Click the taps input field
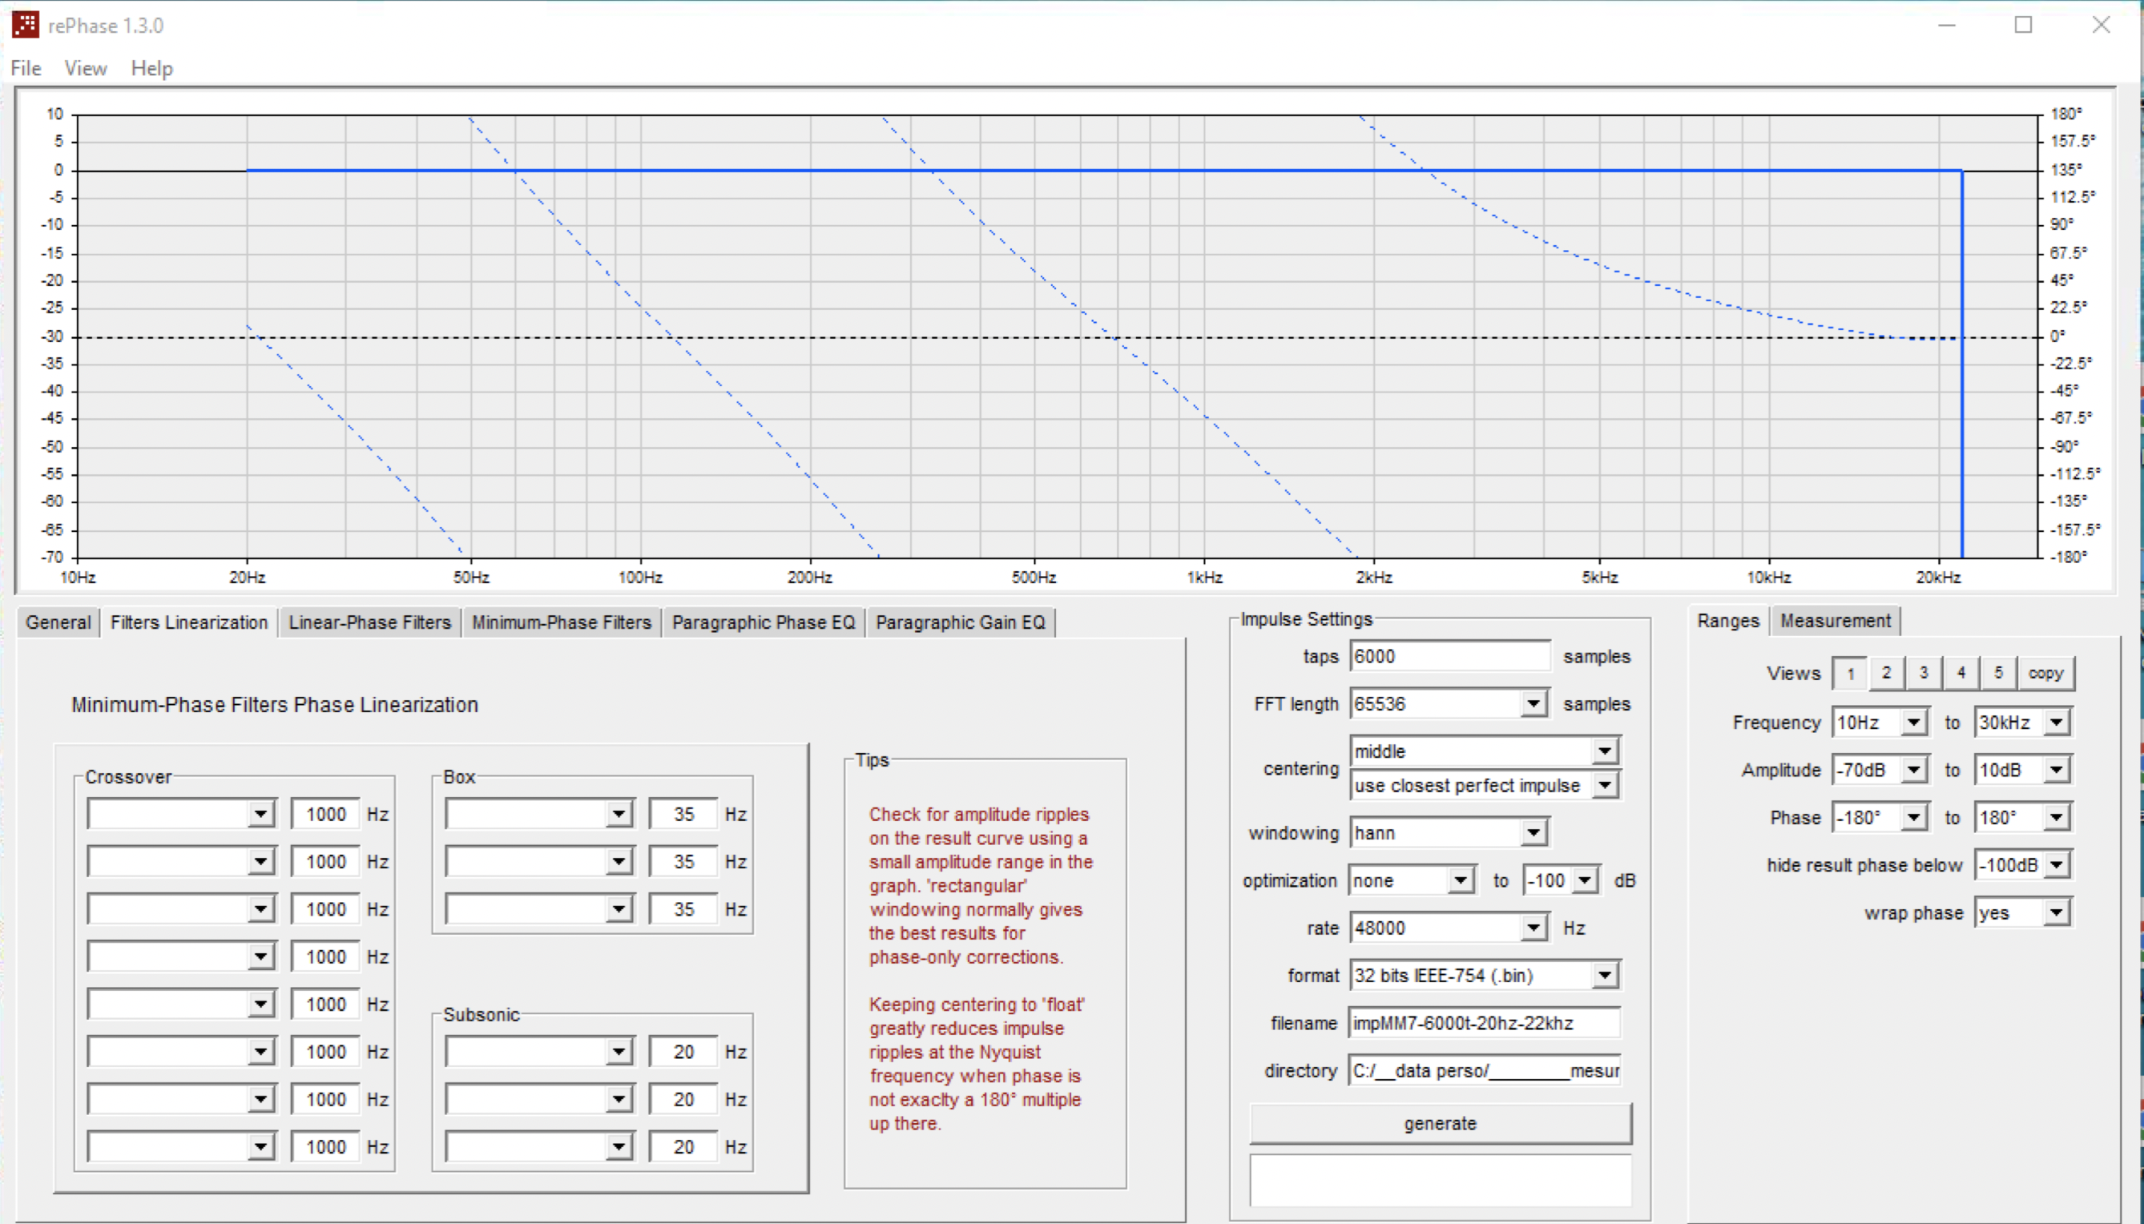2144x1224 pixels. pos(1449,656)
